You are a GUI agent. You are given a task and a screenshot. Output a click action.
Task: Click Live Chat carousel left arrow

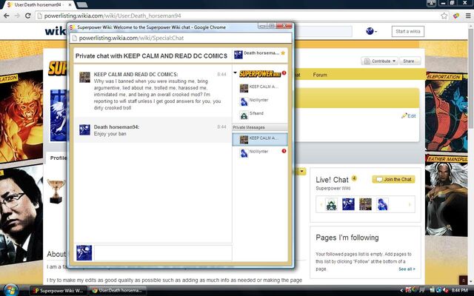click(321, 204)
